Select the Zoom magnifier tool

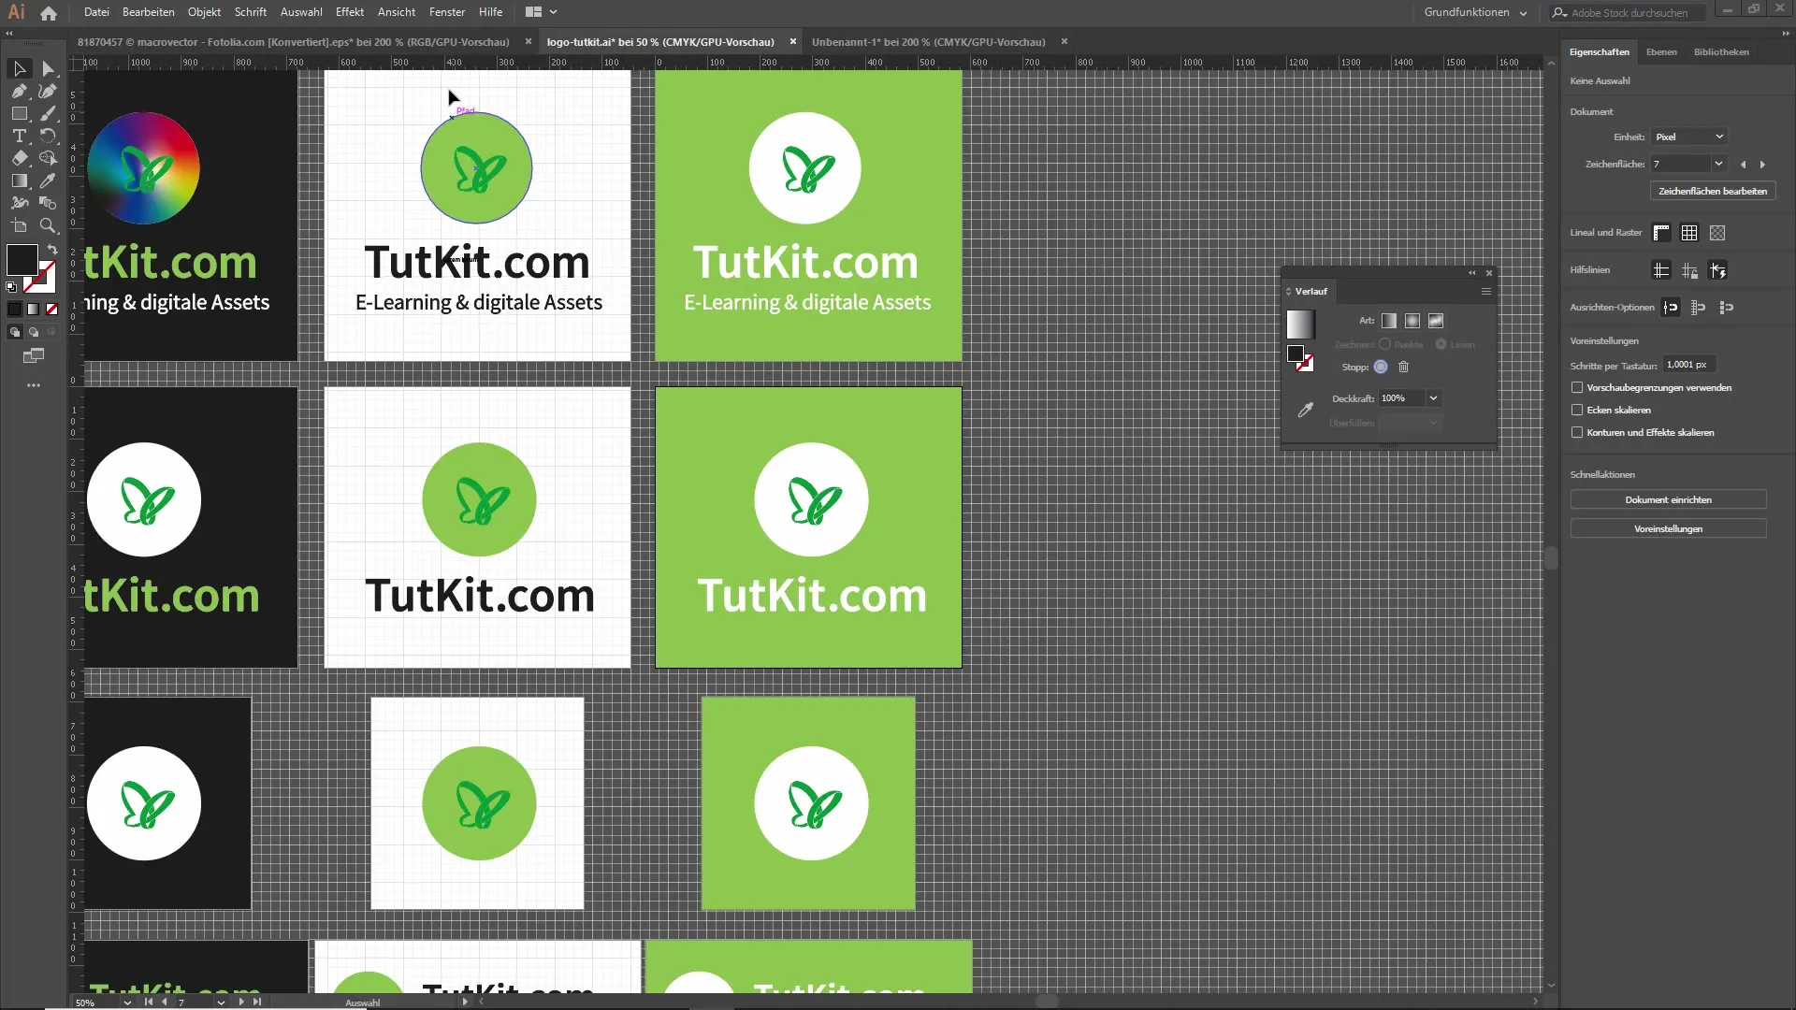48,225
